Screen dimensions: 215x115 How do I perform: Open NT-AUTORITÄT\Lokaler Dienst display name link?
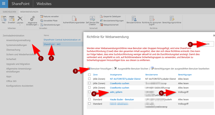pos(125,79)
